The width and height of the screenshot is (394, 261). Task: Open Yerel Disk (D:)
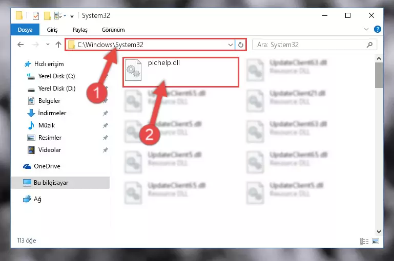[x=57, y=89]
